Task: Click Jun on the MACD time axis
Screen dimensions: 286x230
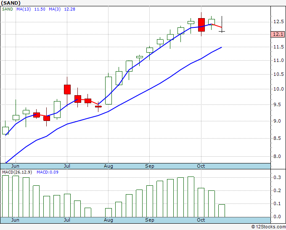Action: coord(15,220)
